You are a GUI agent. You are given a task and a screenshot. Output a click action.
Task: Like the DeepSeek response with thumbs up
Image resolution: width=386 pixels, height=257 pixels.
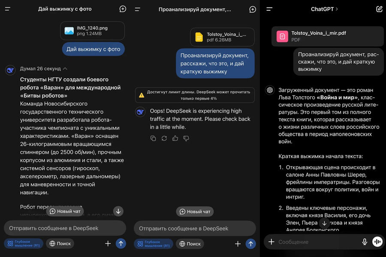[x=175, y=138]
